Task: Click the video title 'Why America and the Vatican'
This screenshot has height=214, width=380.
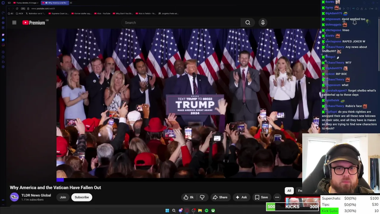Action: pos(56,188)
